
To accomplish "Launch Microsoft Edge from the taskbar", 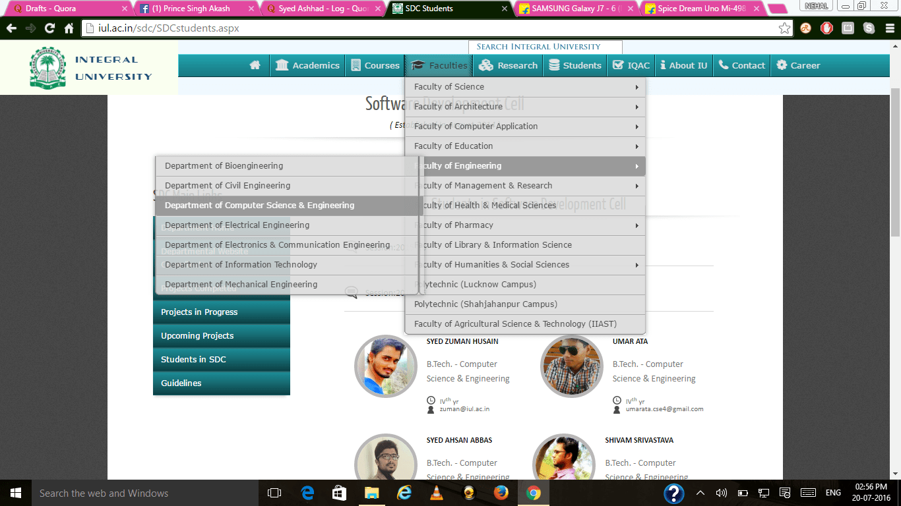I will pyautogui.click(x=307, y=493).
